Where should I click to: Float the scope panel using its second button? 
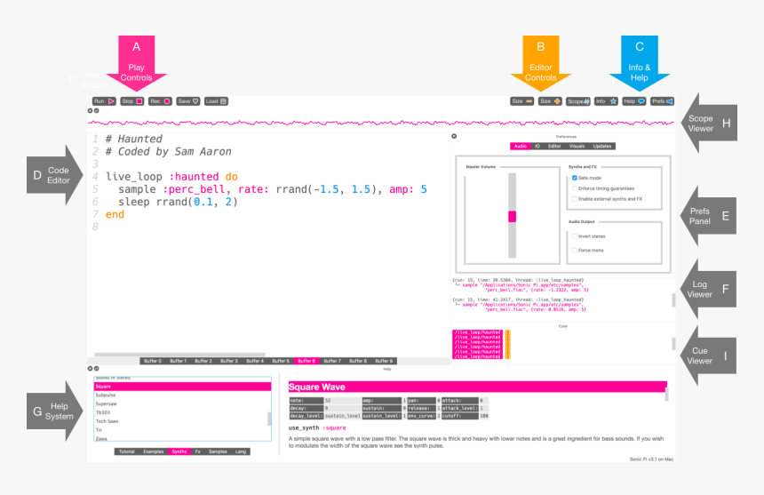[97, 110]
